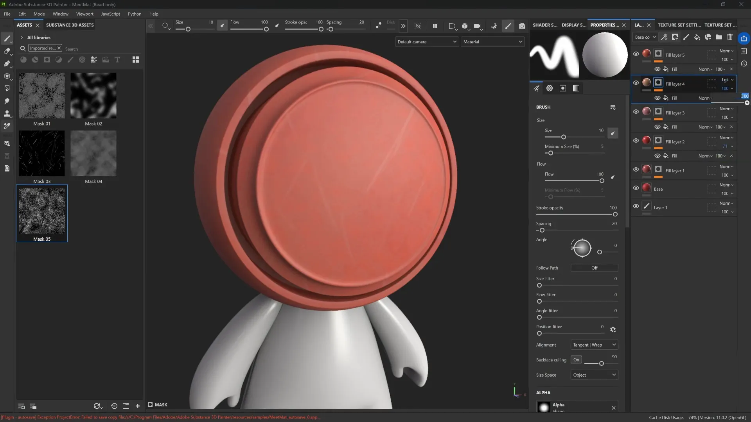The width and height of the screenshot is (751, 422).
Task: Select the Paint brush tool in left toolbar
Action: [x=7, y=39]
